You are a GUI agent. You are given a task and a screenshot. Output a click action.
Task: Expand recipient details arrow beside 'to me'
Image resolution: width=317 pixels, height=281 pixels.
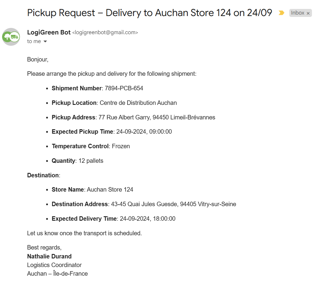(45, 41)
